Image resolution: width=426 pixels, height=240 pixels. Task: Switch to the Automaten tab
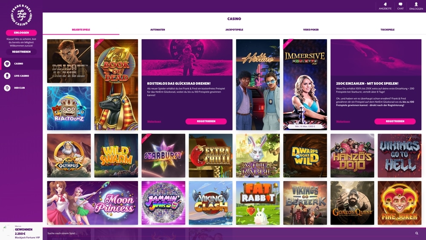pos(158,29)
